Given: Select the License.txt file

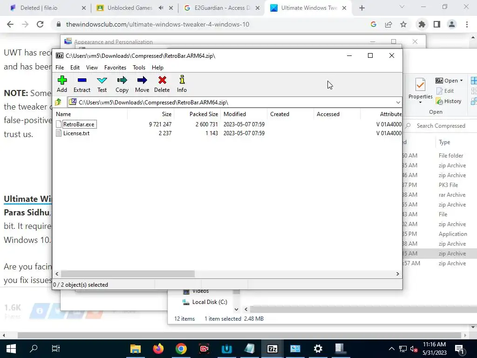Looking at the screenshot, I should coord(76,133).
